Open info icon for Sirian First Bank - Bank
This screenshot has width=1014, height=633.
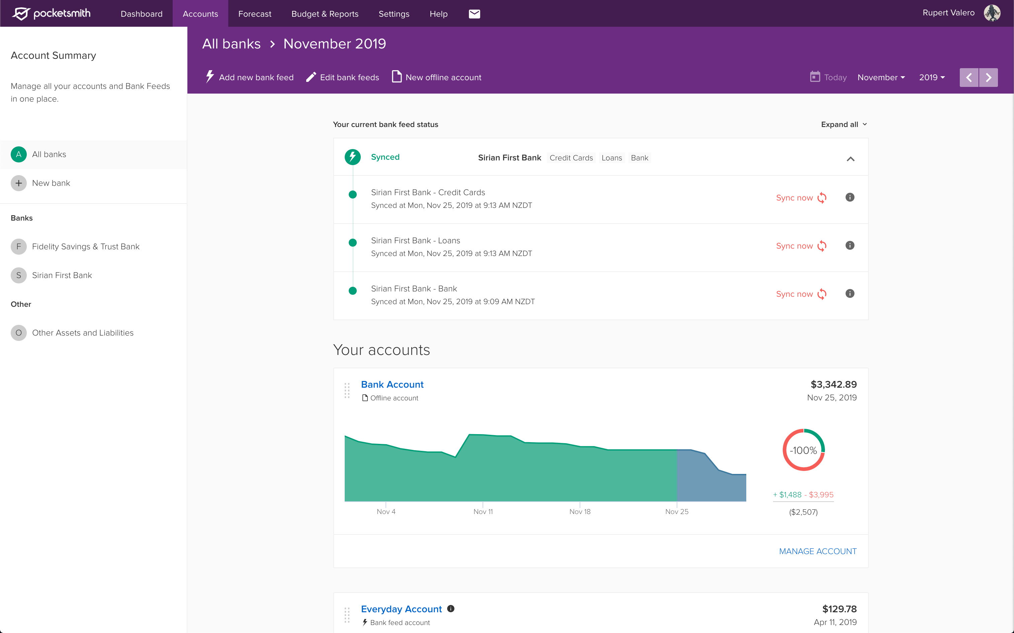coord(850,293)
